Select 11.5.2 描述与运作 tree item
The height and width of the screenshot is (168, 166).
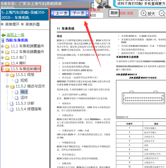click(x=30, y=86)
